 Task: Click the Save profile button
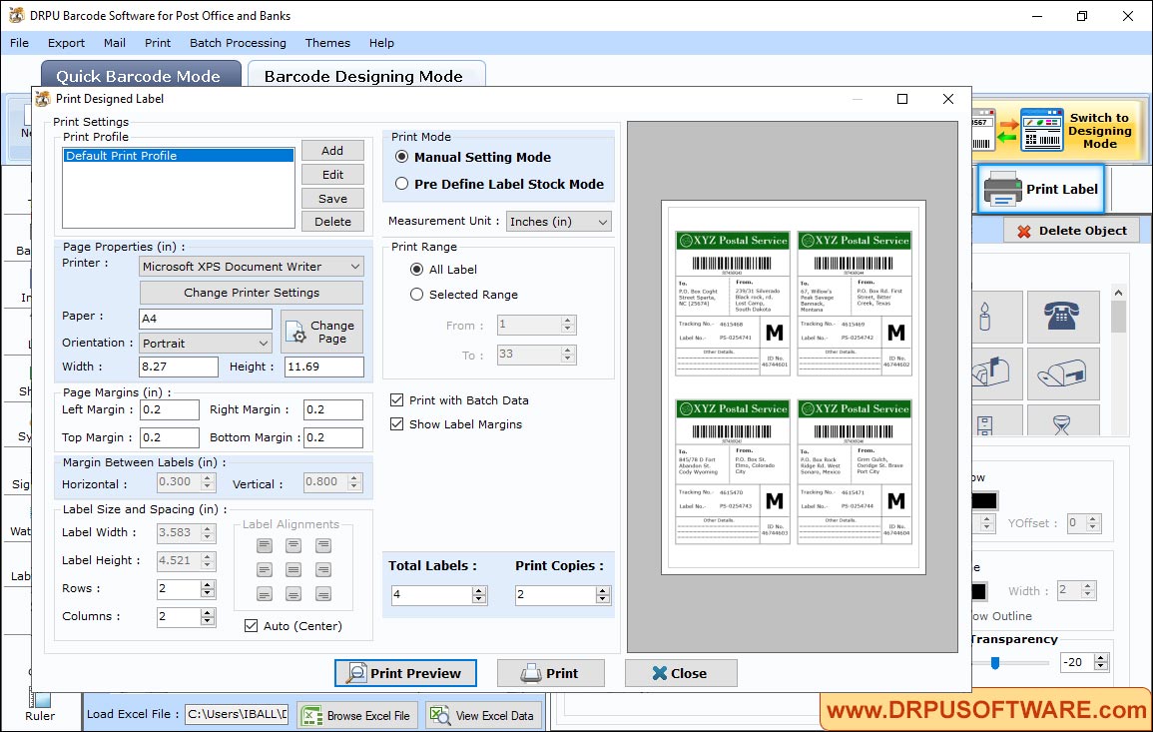click(x=332, y=198)
